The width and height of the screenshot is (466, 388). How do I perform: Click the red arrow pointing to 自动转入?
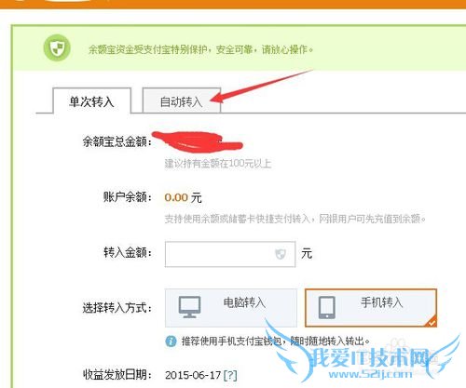[x=261, y=87]
